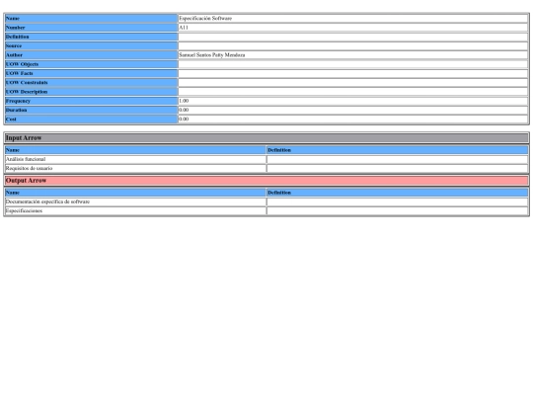
Task: Click the UOW Facts label
Action: tap(92, 73)
